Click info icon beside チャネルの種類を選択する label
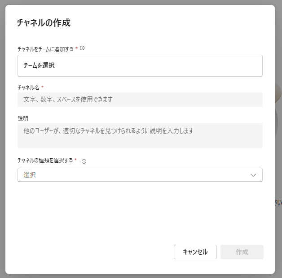 pos(84,161)
